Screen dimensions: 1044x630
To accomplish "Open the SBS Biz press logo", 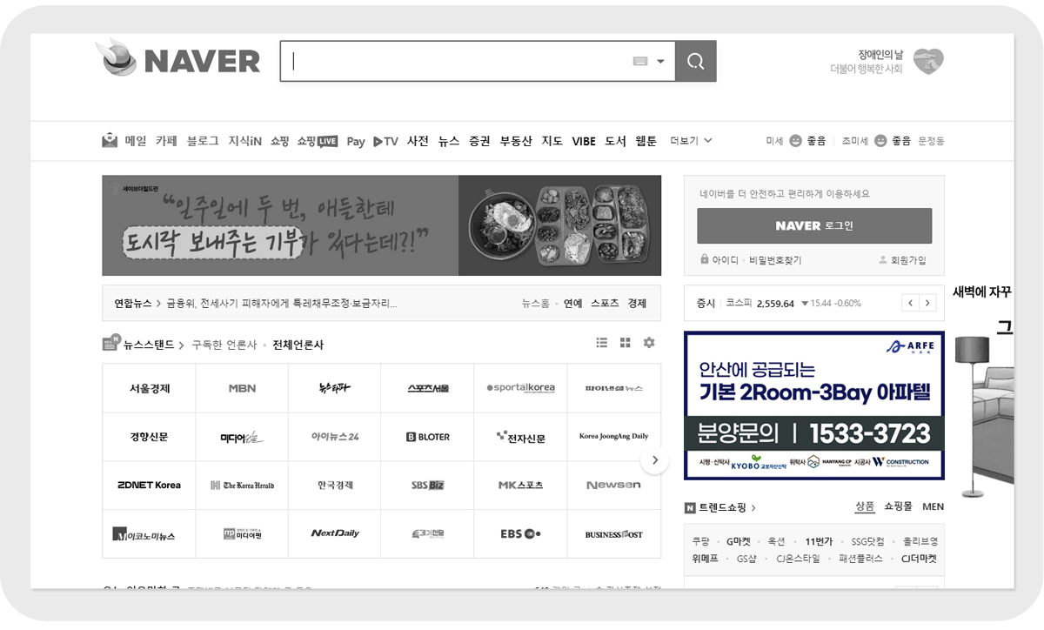I will pyautogui.click(x=428, y=485).
